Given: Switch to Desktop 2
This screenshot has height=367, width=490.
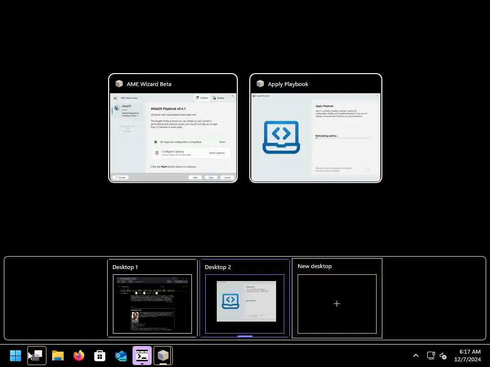Looking at the screenshot, I should pyautogui.click(x=245, y=298).
